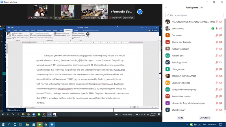Collapse the Participants panel chevron
This screenshot has width=226, height=127.
(x=166, y=8)
